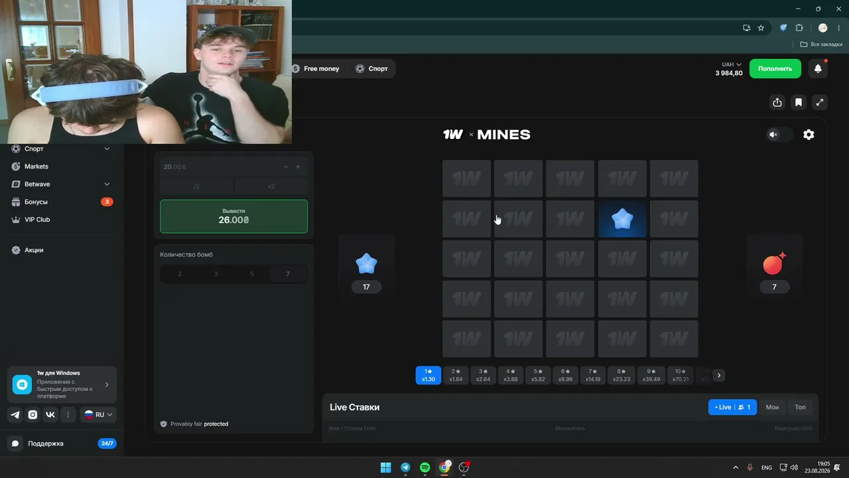Open the VK social link
This screenshot has width=849, height=478.
coord(50,415)
